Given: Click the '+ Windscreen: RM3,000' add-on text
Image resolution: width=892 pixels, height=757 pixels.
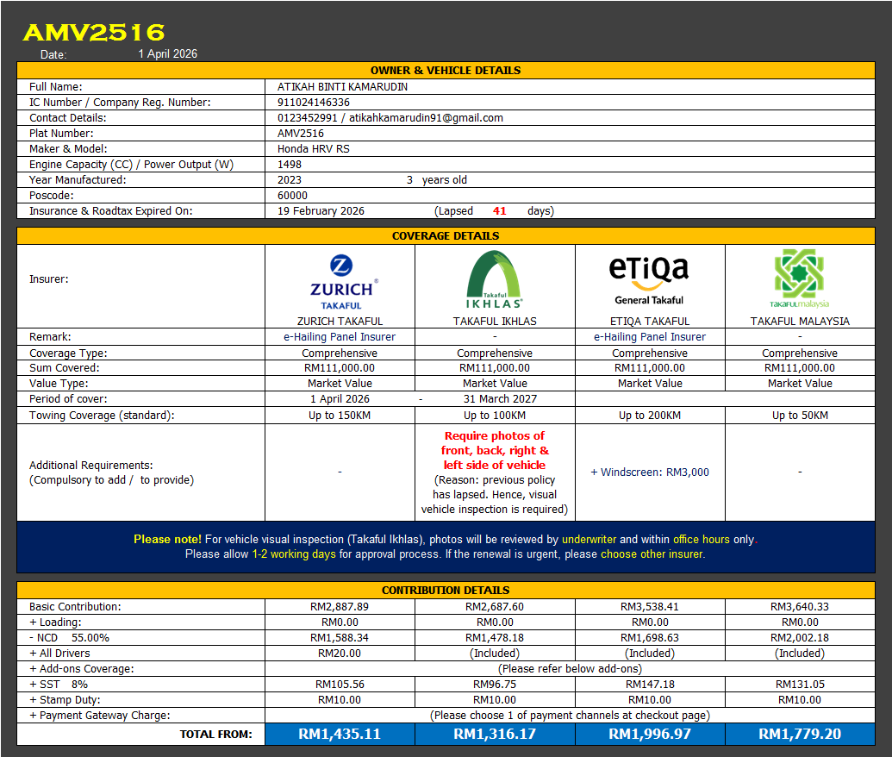Looking at the screenshot, I should click(650, 472).
